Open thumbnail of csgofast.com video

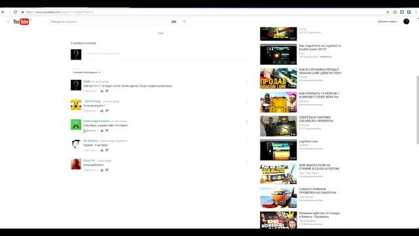(278, 150)
